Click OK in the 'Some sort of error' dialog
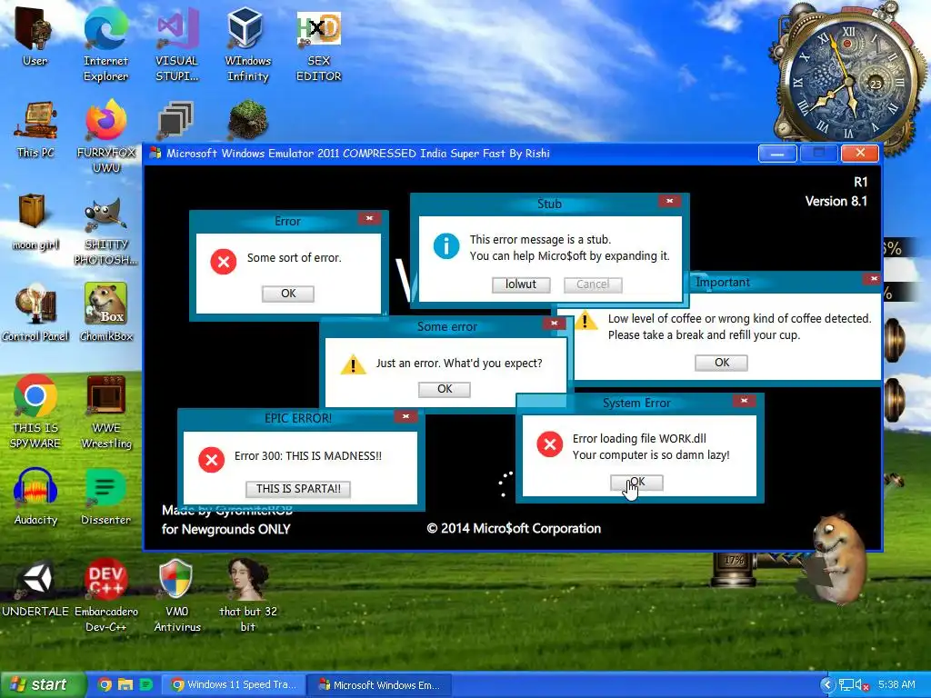Image resolution: width=931 pixels, height=698 pixels. (288, 294)
